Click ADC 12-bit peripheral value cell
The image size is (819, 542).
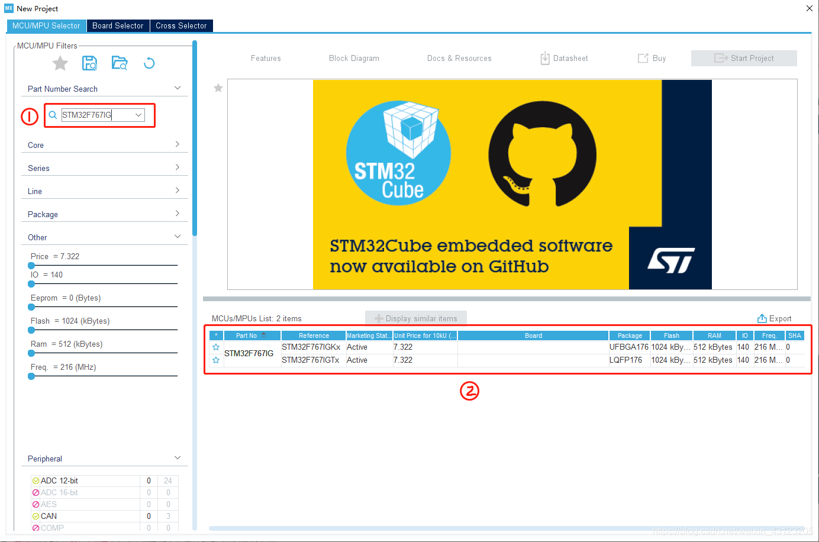(x=149, y=481)
